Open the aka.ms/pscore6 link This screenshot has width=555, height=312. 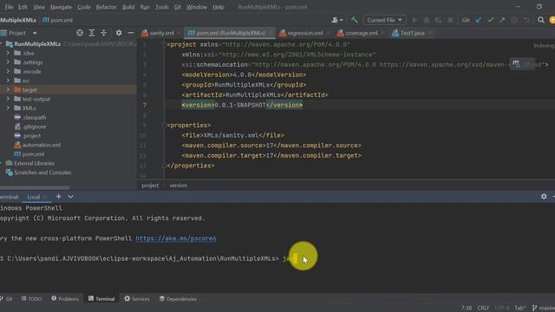coord(176,238)
